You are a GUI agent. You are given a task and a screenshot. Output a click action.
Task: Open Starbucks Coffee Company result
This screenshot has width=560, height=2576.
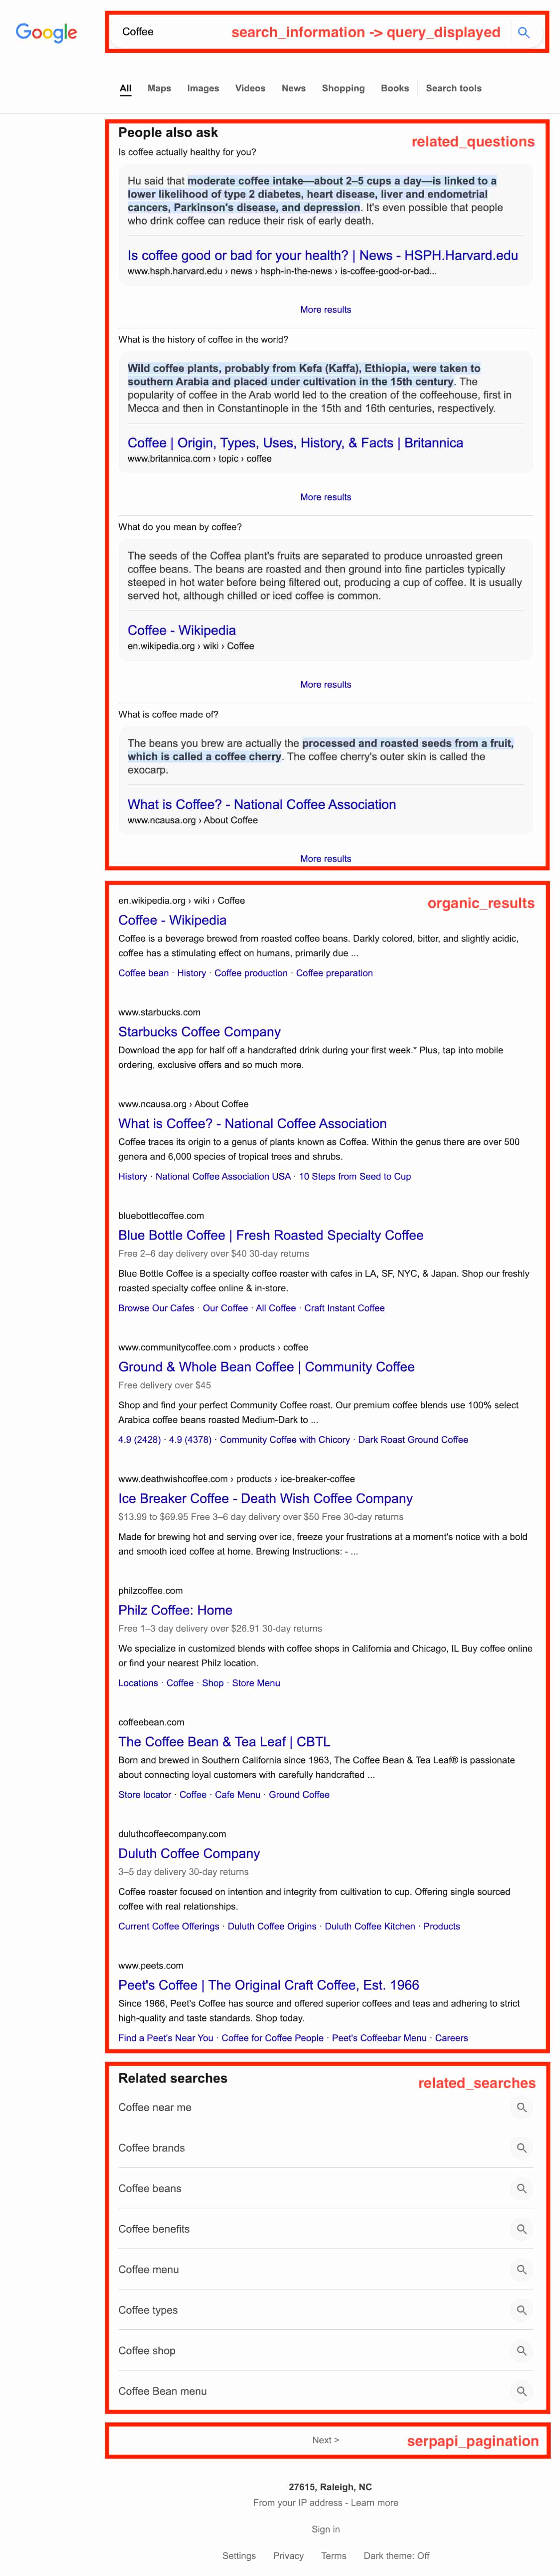199,1032
